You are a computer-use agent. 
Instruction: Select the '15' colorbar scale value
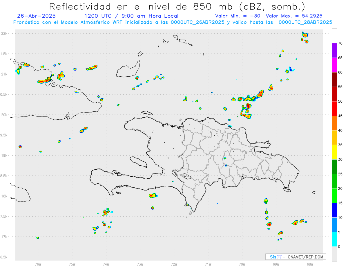click(x=340, y=203)
